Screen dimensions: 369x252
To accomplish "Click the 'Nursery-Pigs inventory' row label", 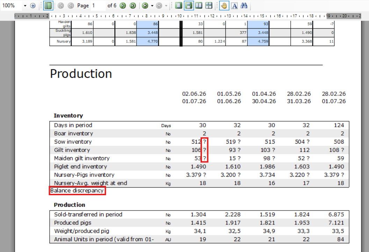I will pyautogui.click(x=84, y=175).
